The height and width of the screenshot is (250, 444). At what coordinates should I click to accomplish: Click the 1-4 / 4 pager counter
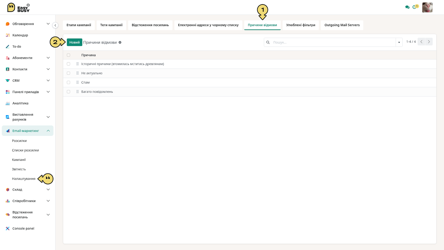411,42
